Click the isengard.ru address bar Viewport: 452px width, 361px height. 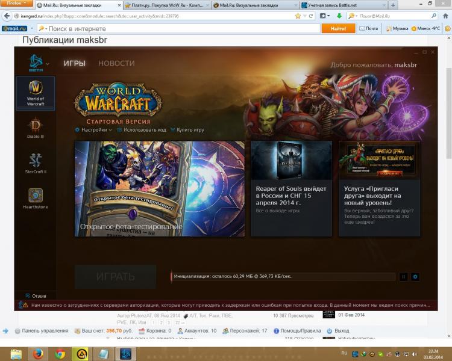point(153,16)
